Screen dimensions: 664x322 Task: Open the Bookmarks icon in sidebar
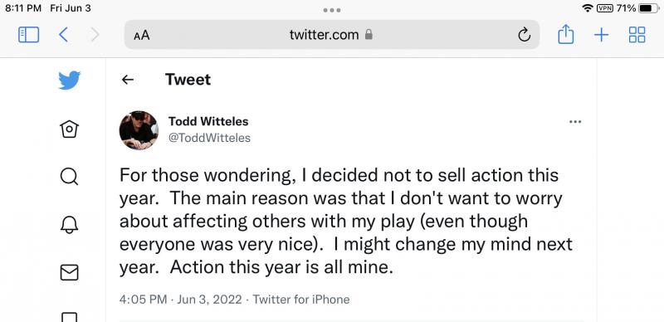pos(70,317)
